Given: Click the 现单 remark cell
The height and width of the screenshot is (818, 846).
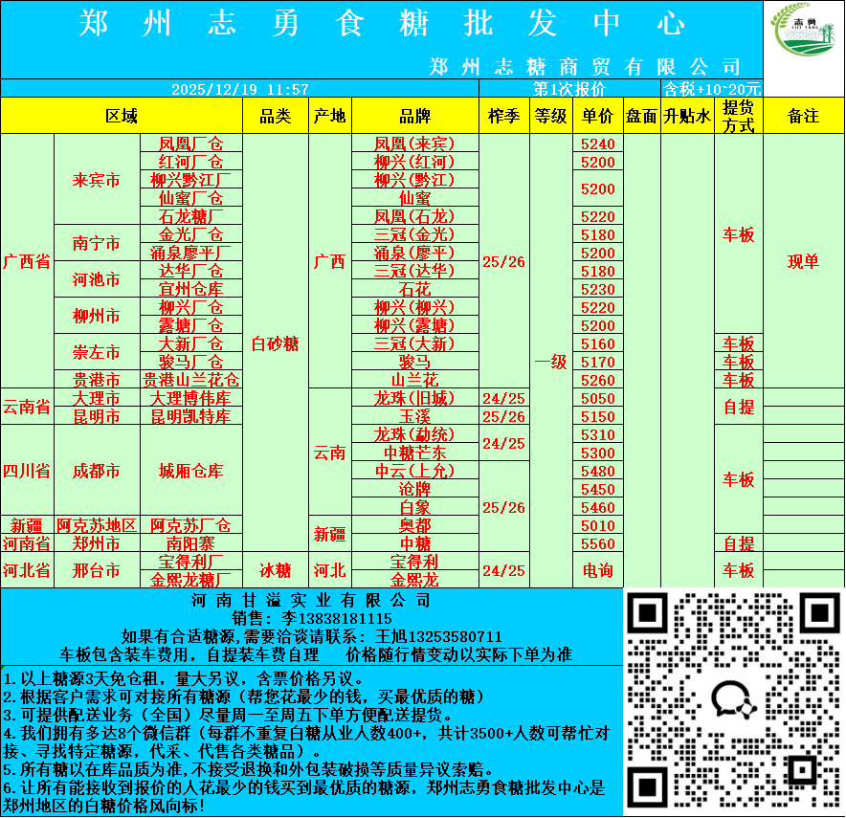Looking at the screenshot, I should coord(803,262).
